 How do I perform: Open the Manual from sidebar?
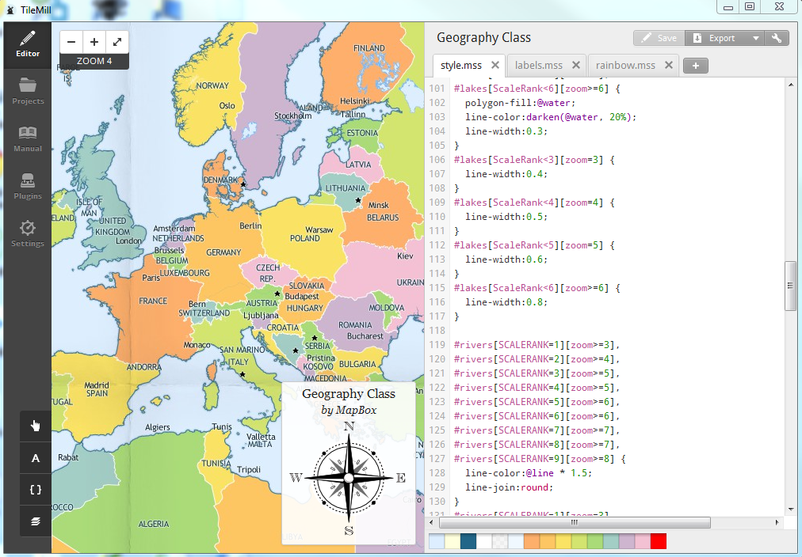tap(28, 138)
